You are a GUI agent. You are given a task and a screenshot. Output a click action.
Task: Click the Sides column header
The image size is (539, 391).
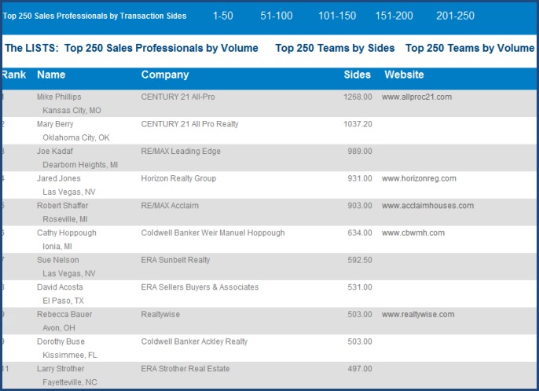357,75
